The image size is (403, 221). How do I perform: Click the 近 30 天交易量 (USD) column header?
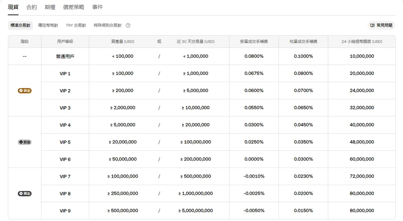click(x=195, y=42)
